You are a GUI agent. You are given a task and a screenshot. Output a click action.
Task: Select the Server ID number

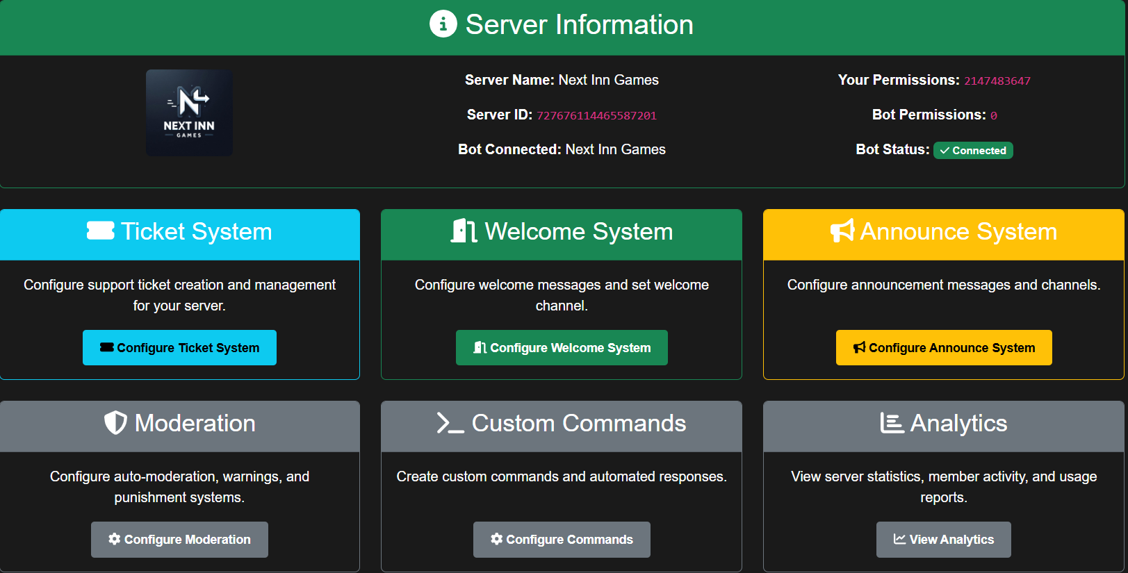point(596,116)
